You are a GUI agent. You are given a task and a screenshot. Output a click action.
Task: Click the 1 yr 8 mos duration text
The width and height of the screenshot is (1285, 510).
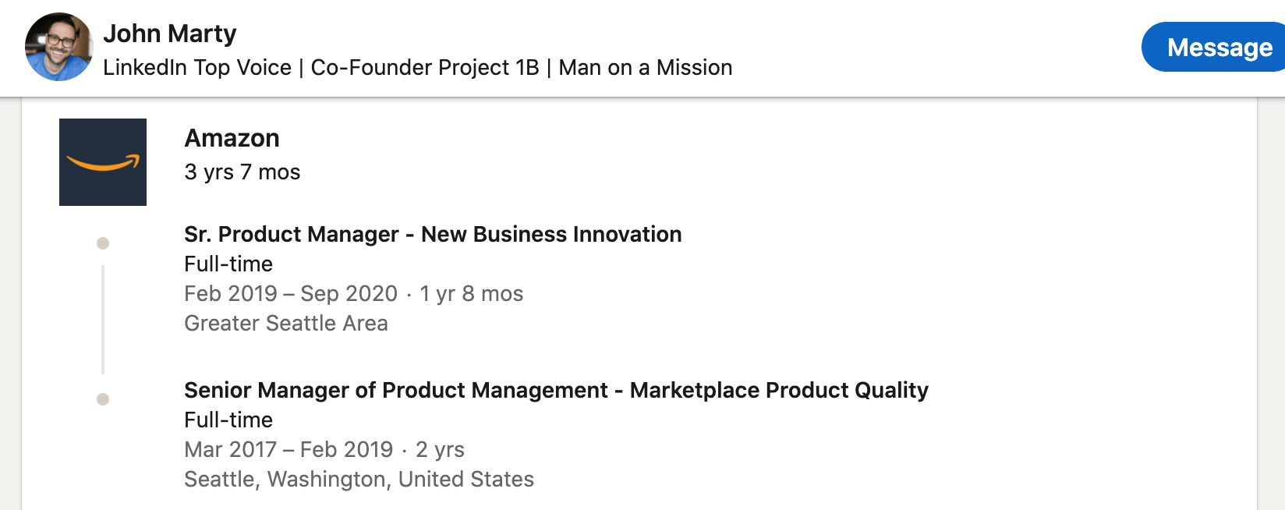tap(472, 293)
